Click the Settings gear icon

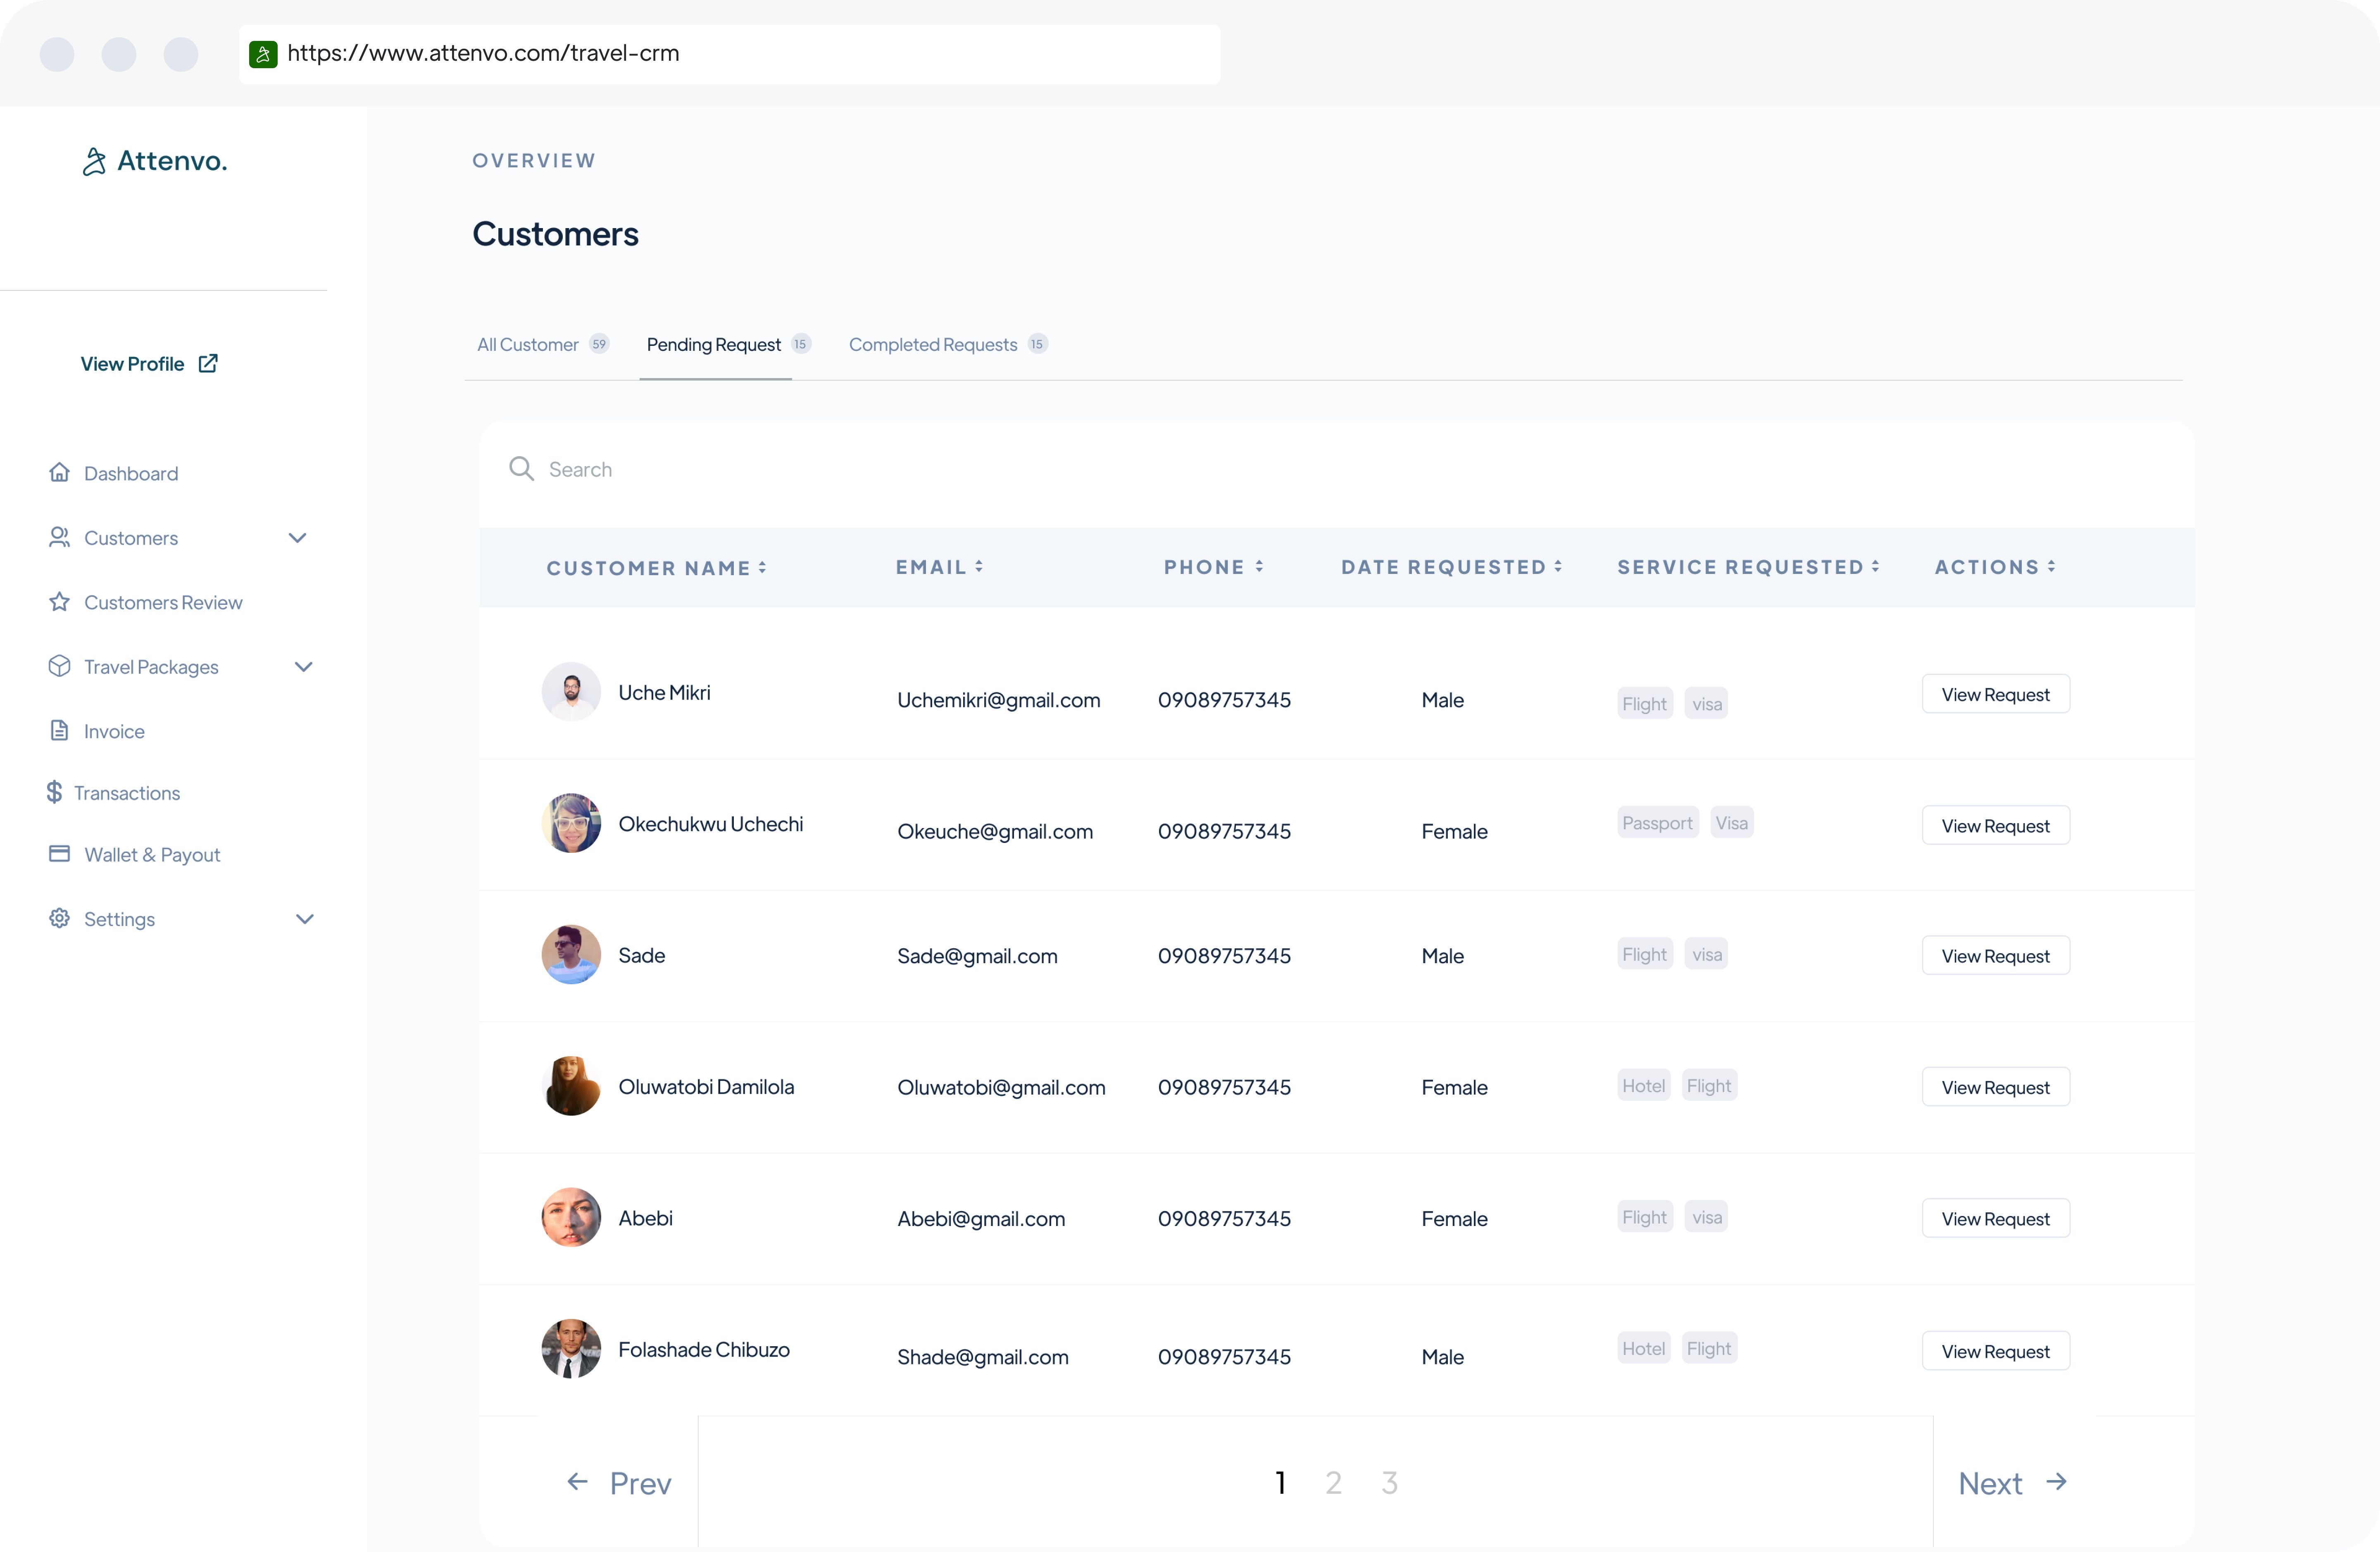point(60,918)
